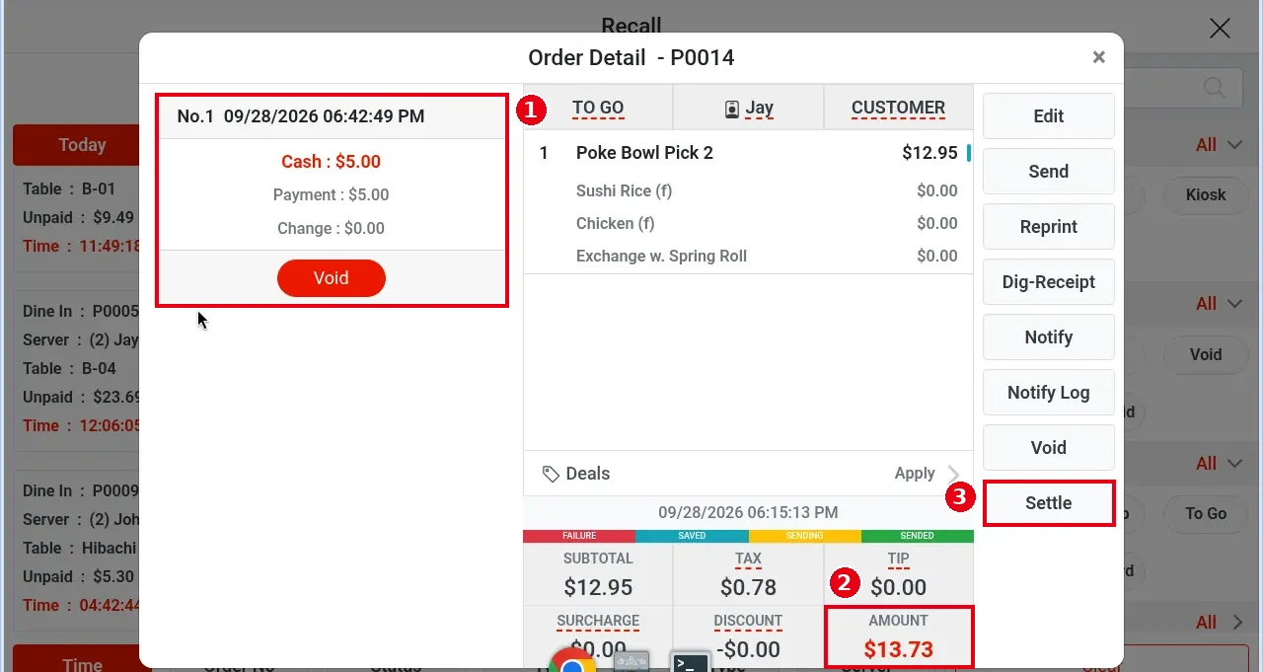Image resolution: width=1263 pixels, height=672 pixels.
Task: Click the server badge icon beside Jay
Action: click(x=732, y=109)
